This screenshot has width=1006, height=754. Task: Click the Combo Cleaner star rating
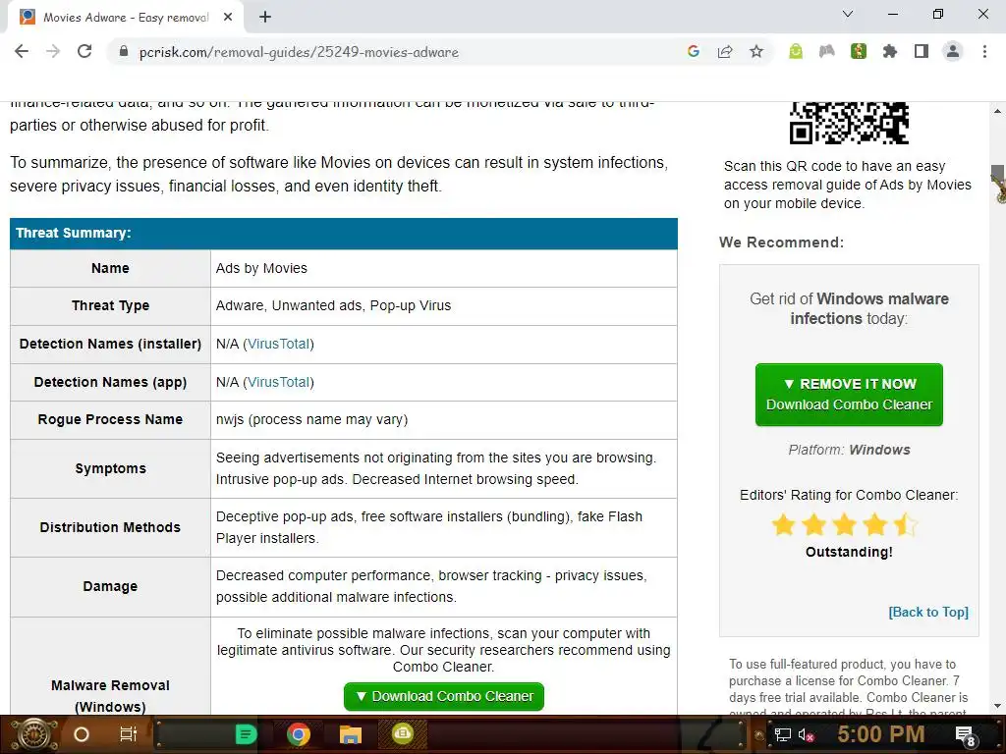click(x=844, y=524)
